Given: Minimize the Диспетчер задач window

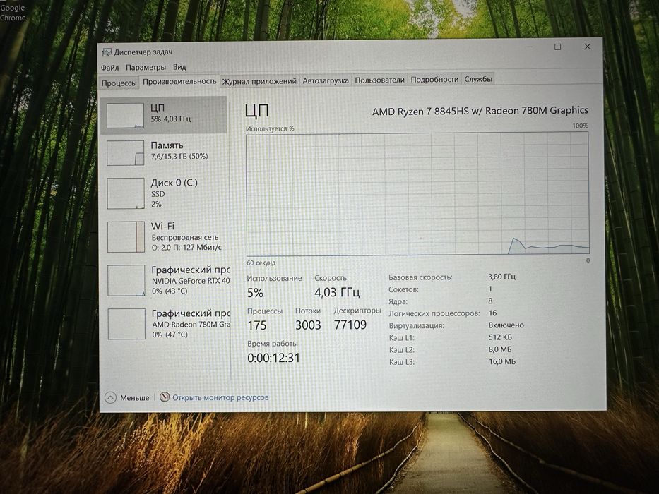Looking at the screenshot, I should pyautogui.click(x=528, y=47).
